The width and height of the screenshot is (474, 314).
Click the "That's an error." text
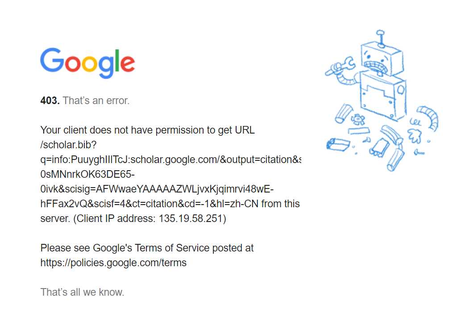pyautogui.click(x=96, y=100)
